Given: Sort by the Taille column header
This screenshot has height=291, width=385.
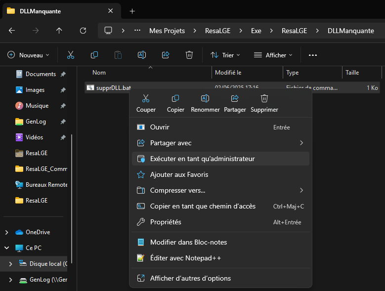Looking at the screenshot, I should [x=352, y=73].
